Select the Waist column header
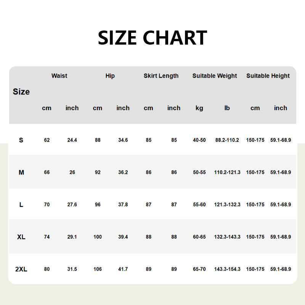This screenshot has width=305, height=305. (59, 76)
